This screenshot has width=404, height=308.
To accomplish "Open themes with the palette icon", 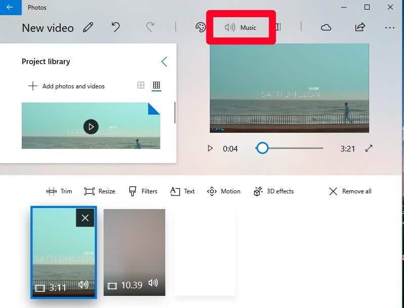I will tap(200, 27).
